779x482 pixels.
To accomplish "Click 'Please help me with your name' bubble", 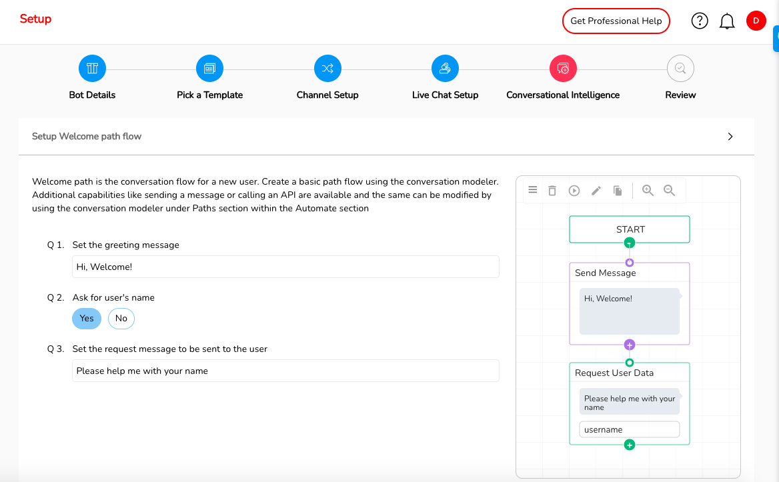I will click(630, 401).
